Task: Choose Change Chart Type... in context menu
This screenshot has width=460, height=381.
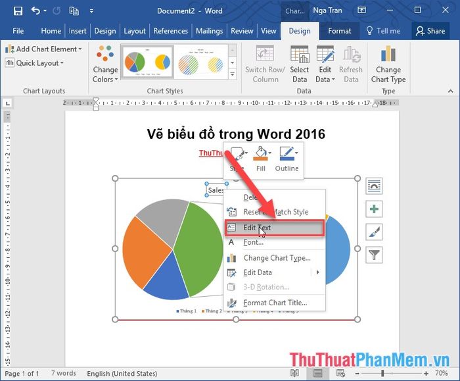Action: click(x=275, y=258)
